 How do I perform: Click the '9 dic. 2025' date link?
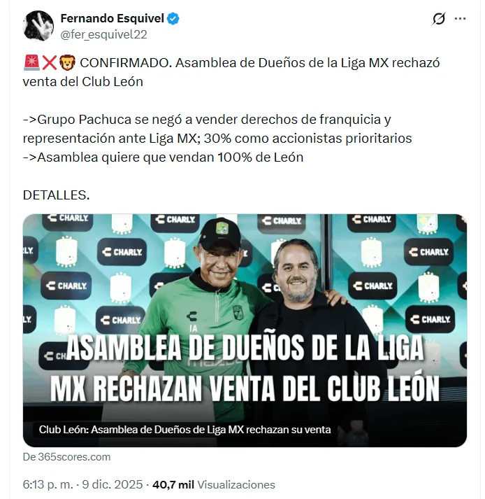tap(113, 485)
